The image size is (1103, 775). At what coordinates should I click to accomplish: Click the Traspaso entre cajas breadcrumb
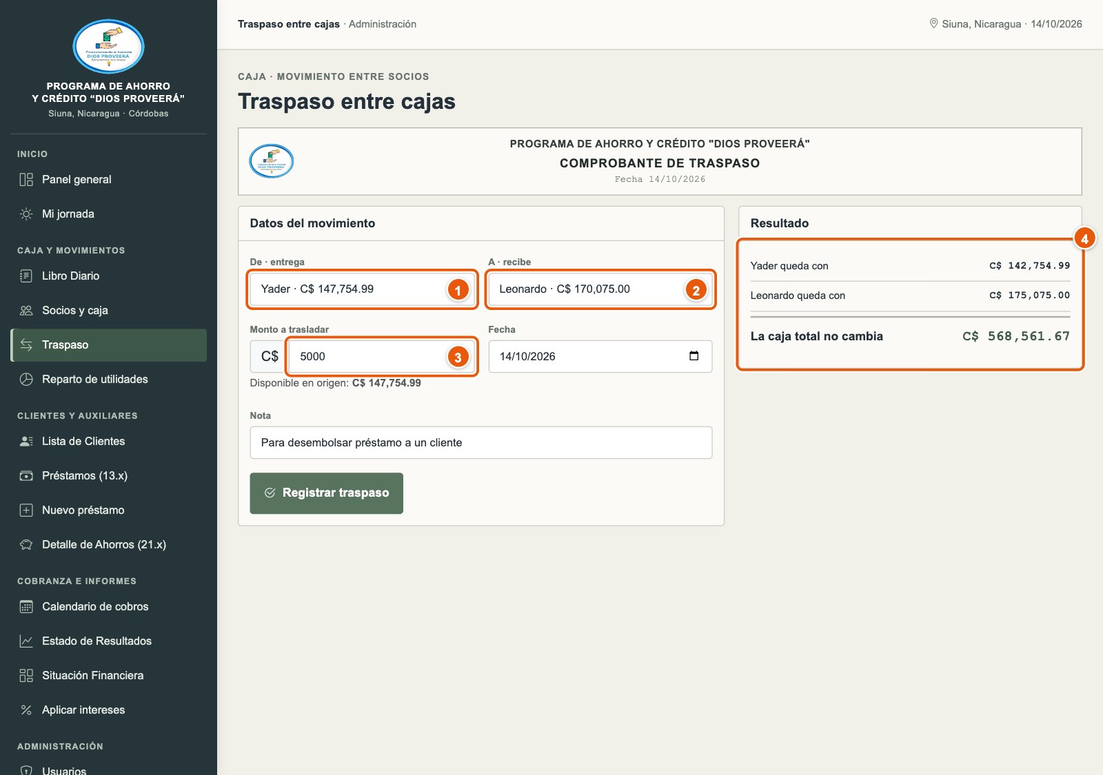click(x=288, y=24)
